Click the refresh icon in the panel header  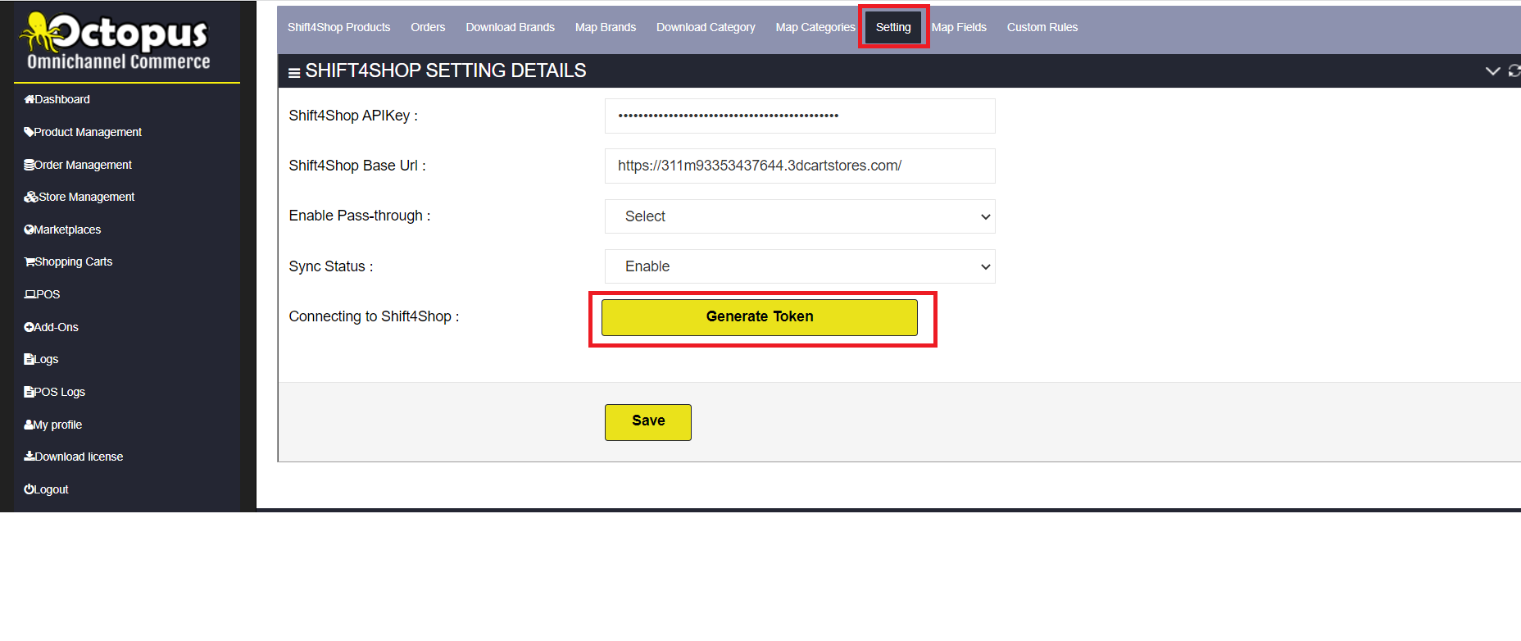[x=1514, y=71]
